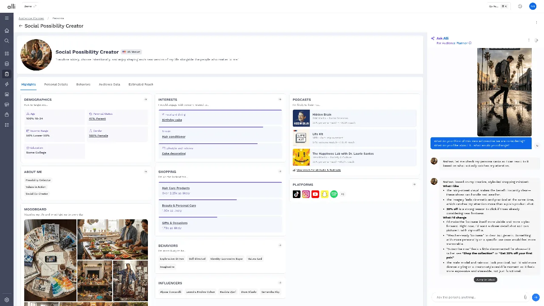Open the hamburger menu in the sidebar
Screen dimensions: 544x306
[x=6, y=18]
